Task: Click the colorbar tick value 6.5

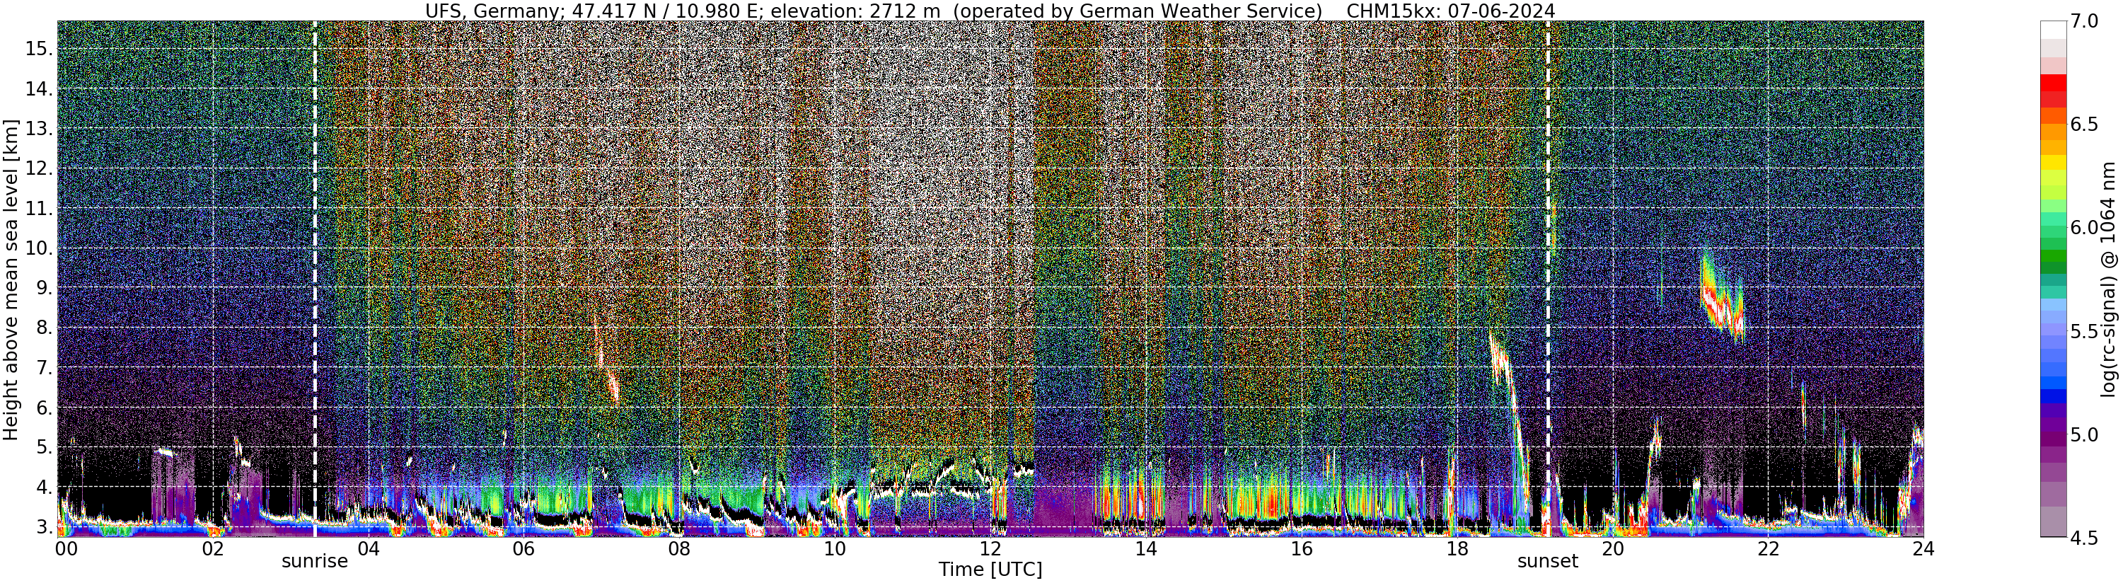Action: [2084, 125]
